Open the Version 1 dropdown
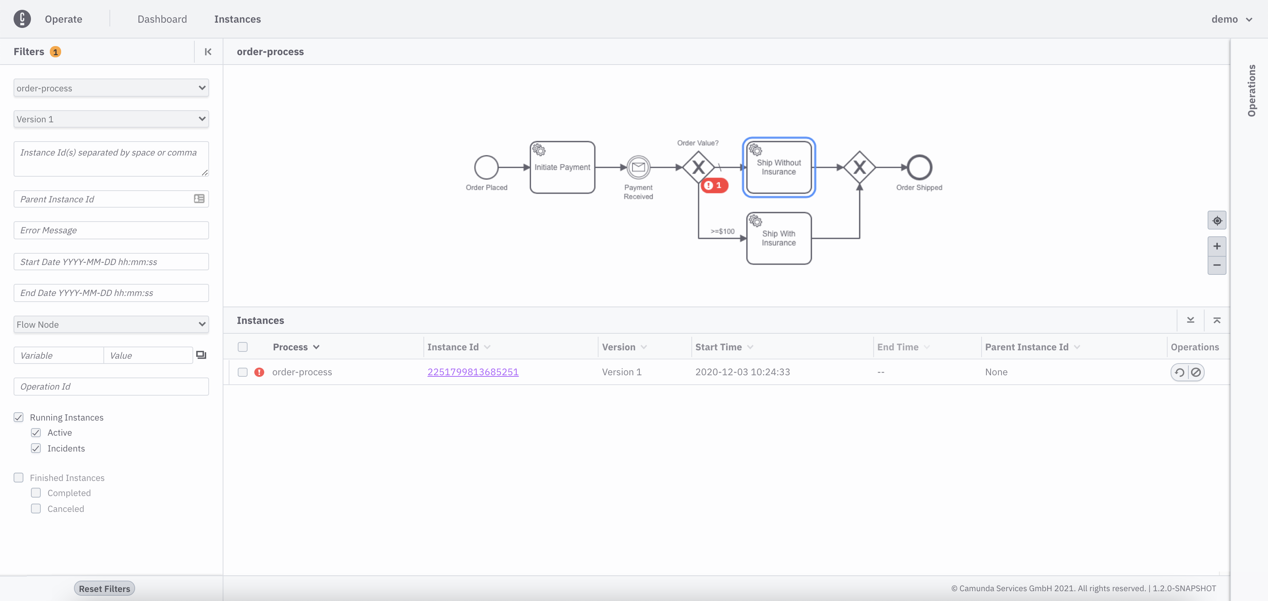The height and width of the screenshot is (601, 1268). click(x=111, y=119)
